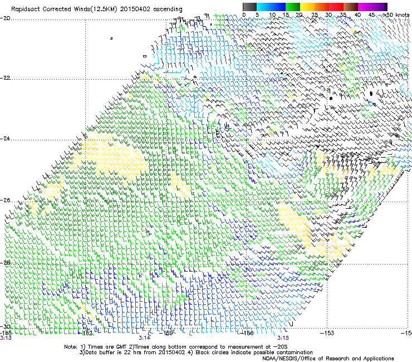Click the latitude label '-20'
The height and width of the screenshot is (362, 412).
click(5, 18)
